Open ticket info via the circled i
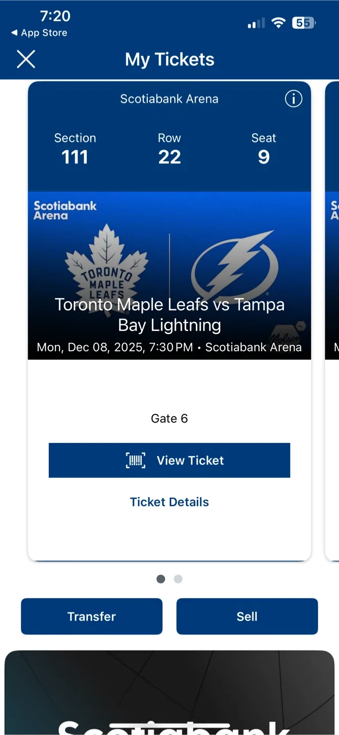339x735 pixels. tap(293, 99)
